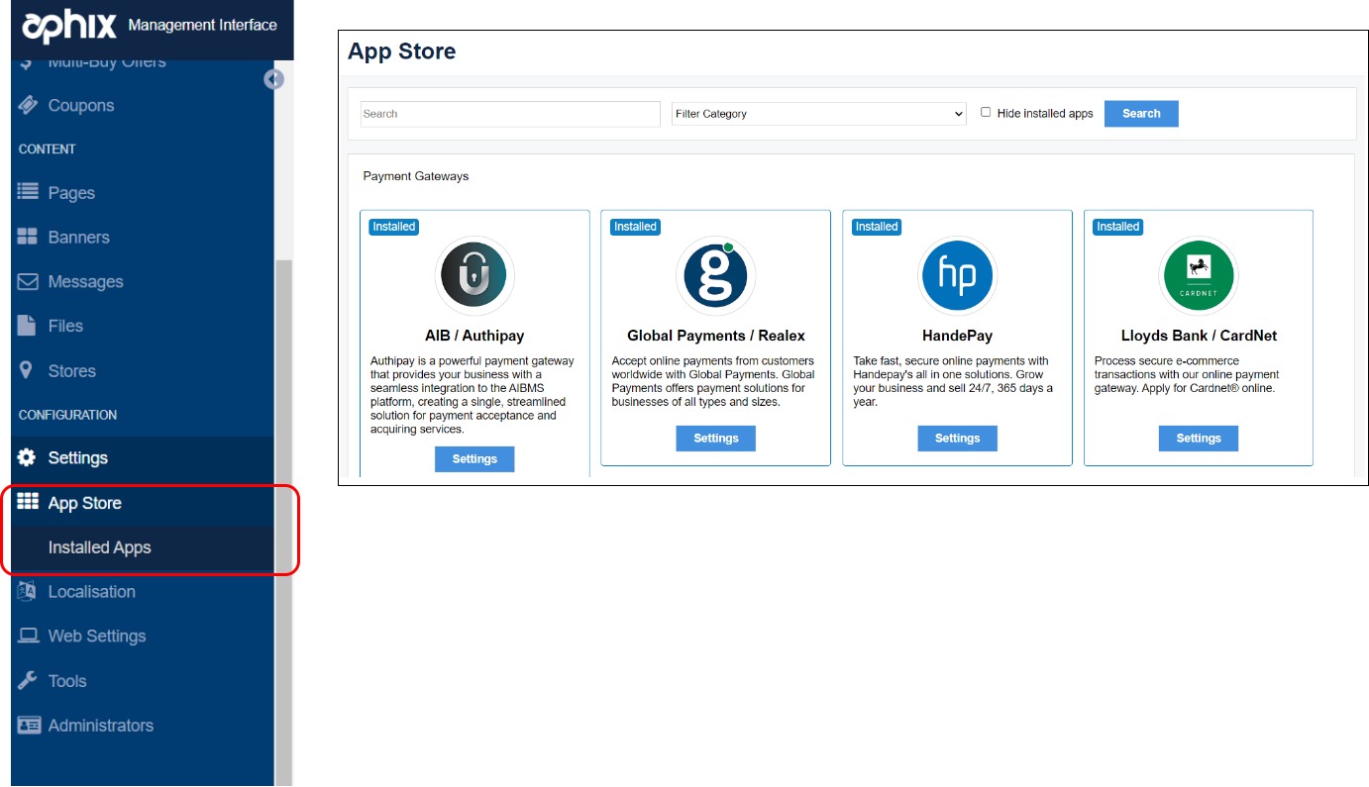The height and width of the screenshot is (787, 1369).
Task: Click into the App Store search field
Action: [510, 114]
